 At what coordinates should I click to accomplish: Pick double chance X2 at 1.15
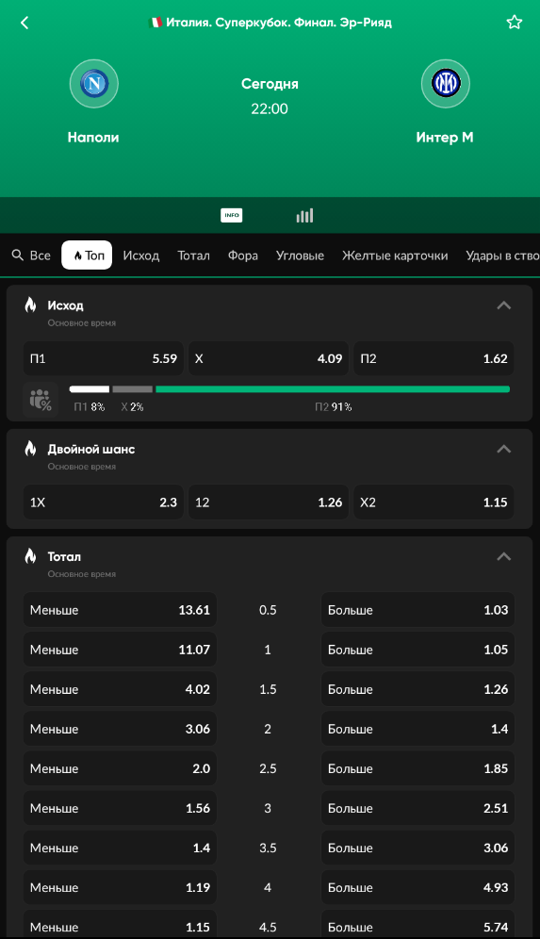pyautogui.click(x=434, y=502)
